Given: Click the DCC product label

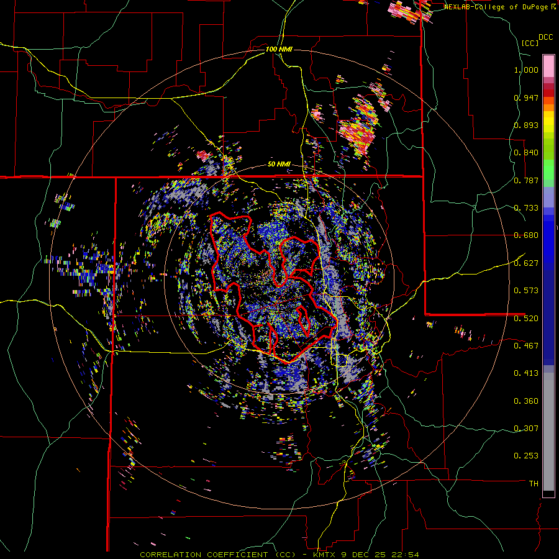Looking at the screenshot, I should (545, 37).
